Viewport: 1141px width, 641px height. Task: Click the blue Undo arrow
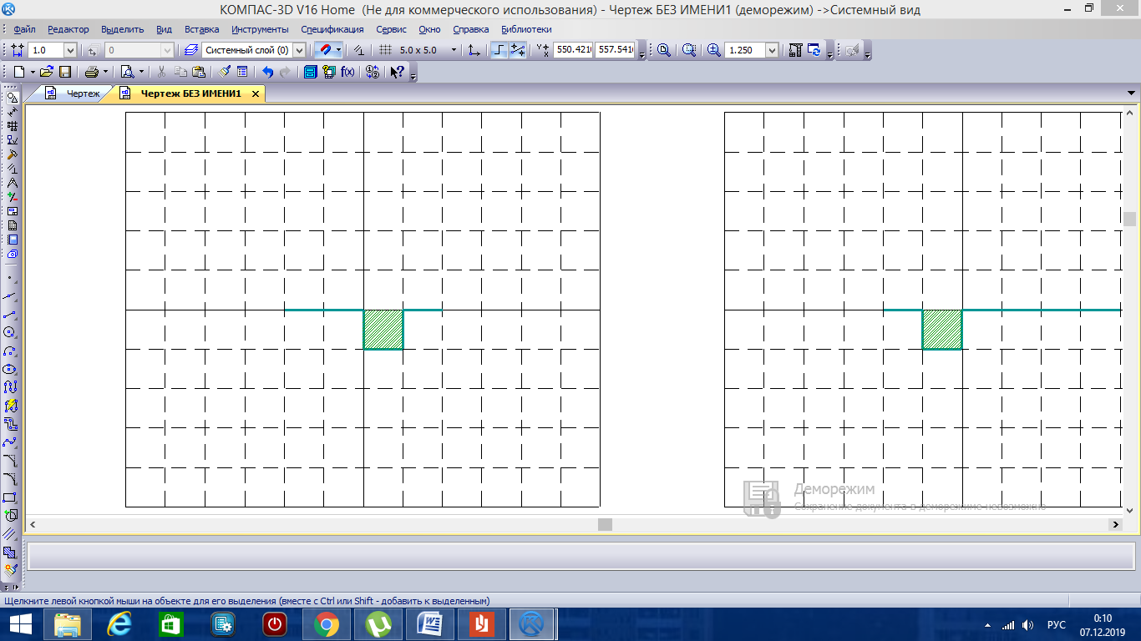click(268, 72)
